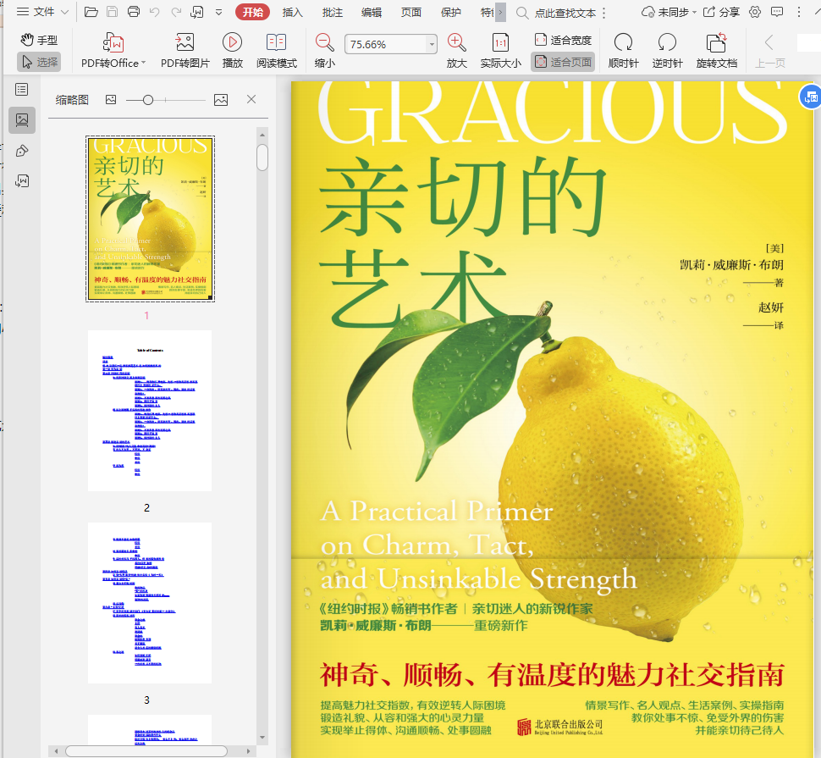Open the 文件 menu

(x=43, y=12)
